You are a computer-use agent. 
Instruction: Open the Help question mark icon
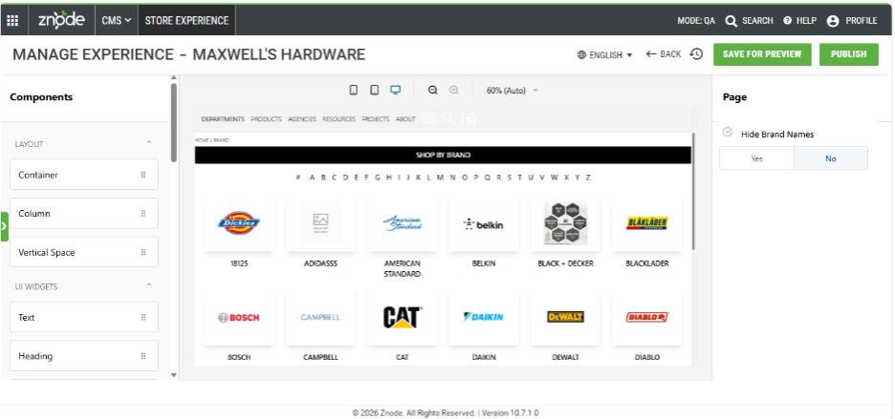[787, 21]
